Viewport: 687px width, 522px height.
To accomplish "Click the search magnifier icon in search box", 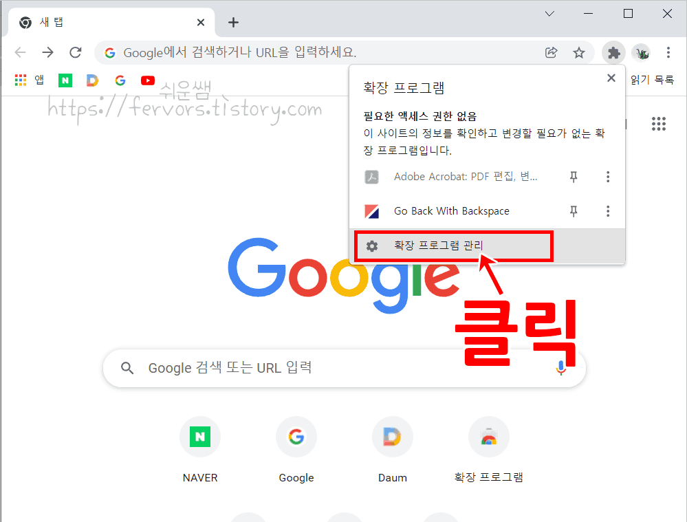I will (x=127, y=368).
